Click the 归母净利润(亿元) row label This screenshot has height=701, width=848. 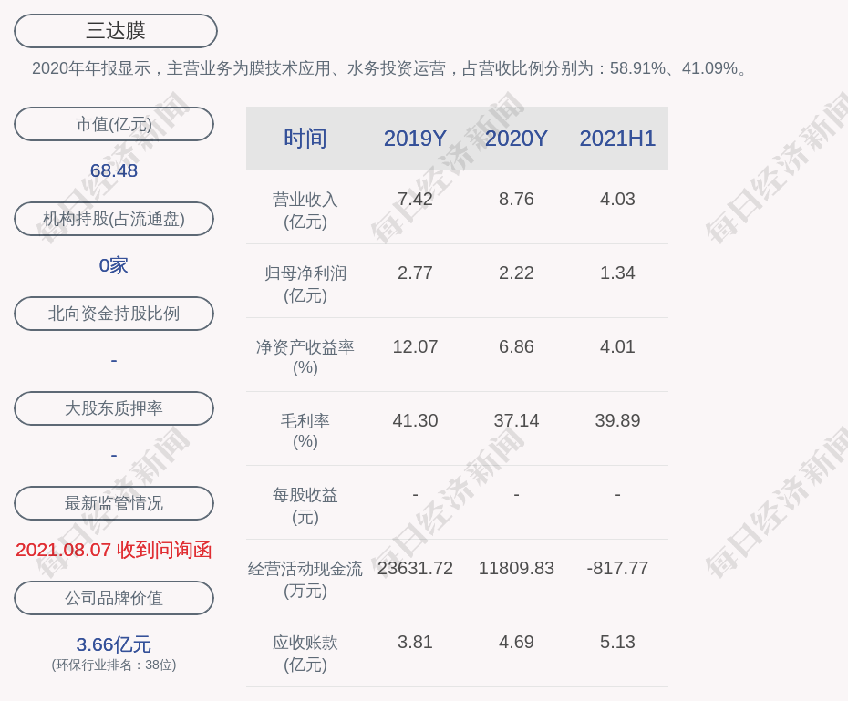pos(305,284)
